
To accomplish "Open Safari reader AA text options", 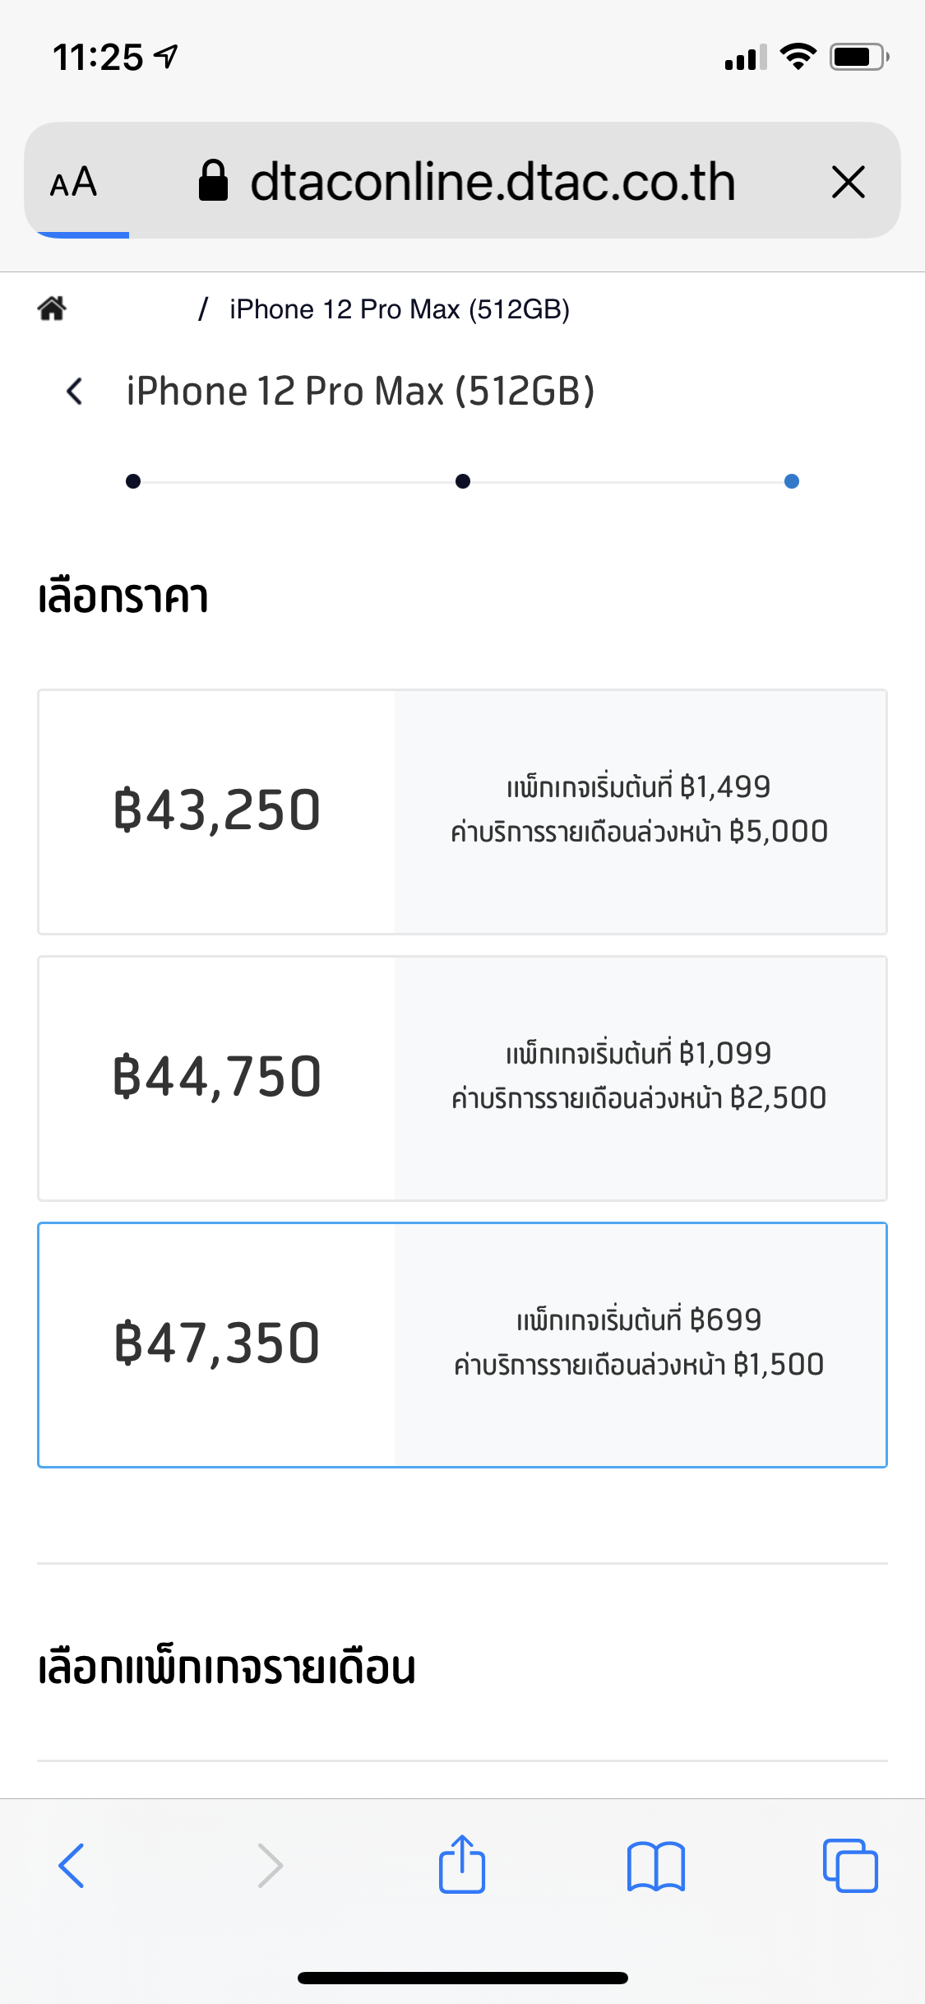I will point(73,182).
